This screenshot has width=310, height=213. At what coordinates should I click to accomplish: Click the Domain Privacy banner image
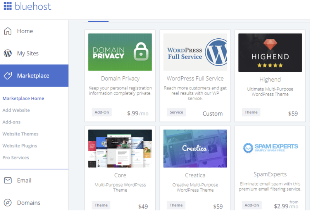point(120,52)
